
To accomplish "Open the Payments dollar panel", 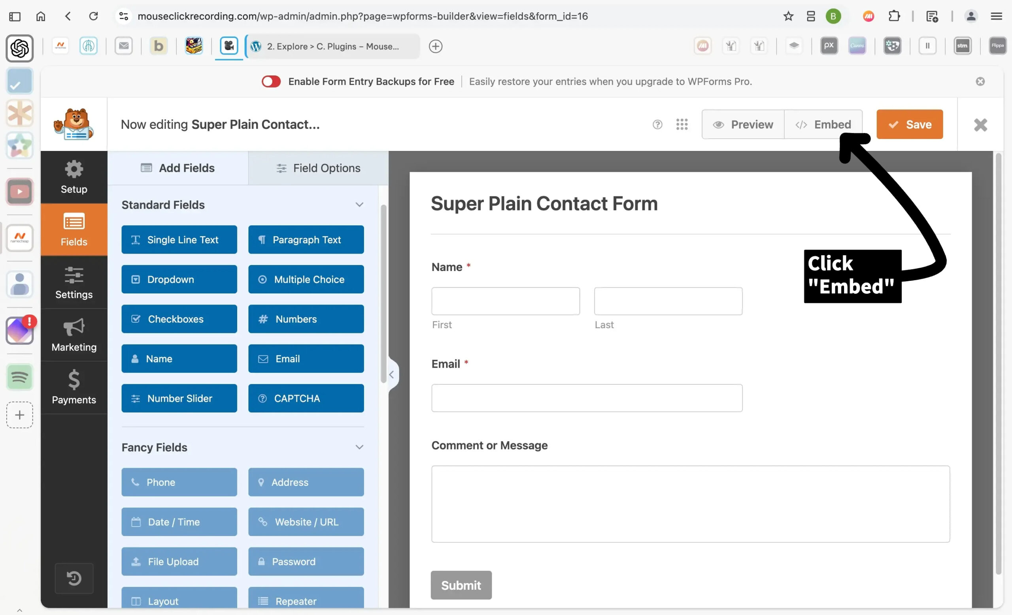I will [74, 387].
